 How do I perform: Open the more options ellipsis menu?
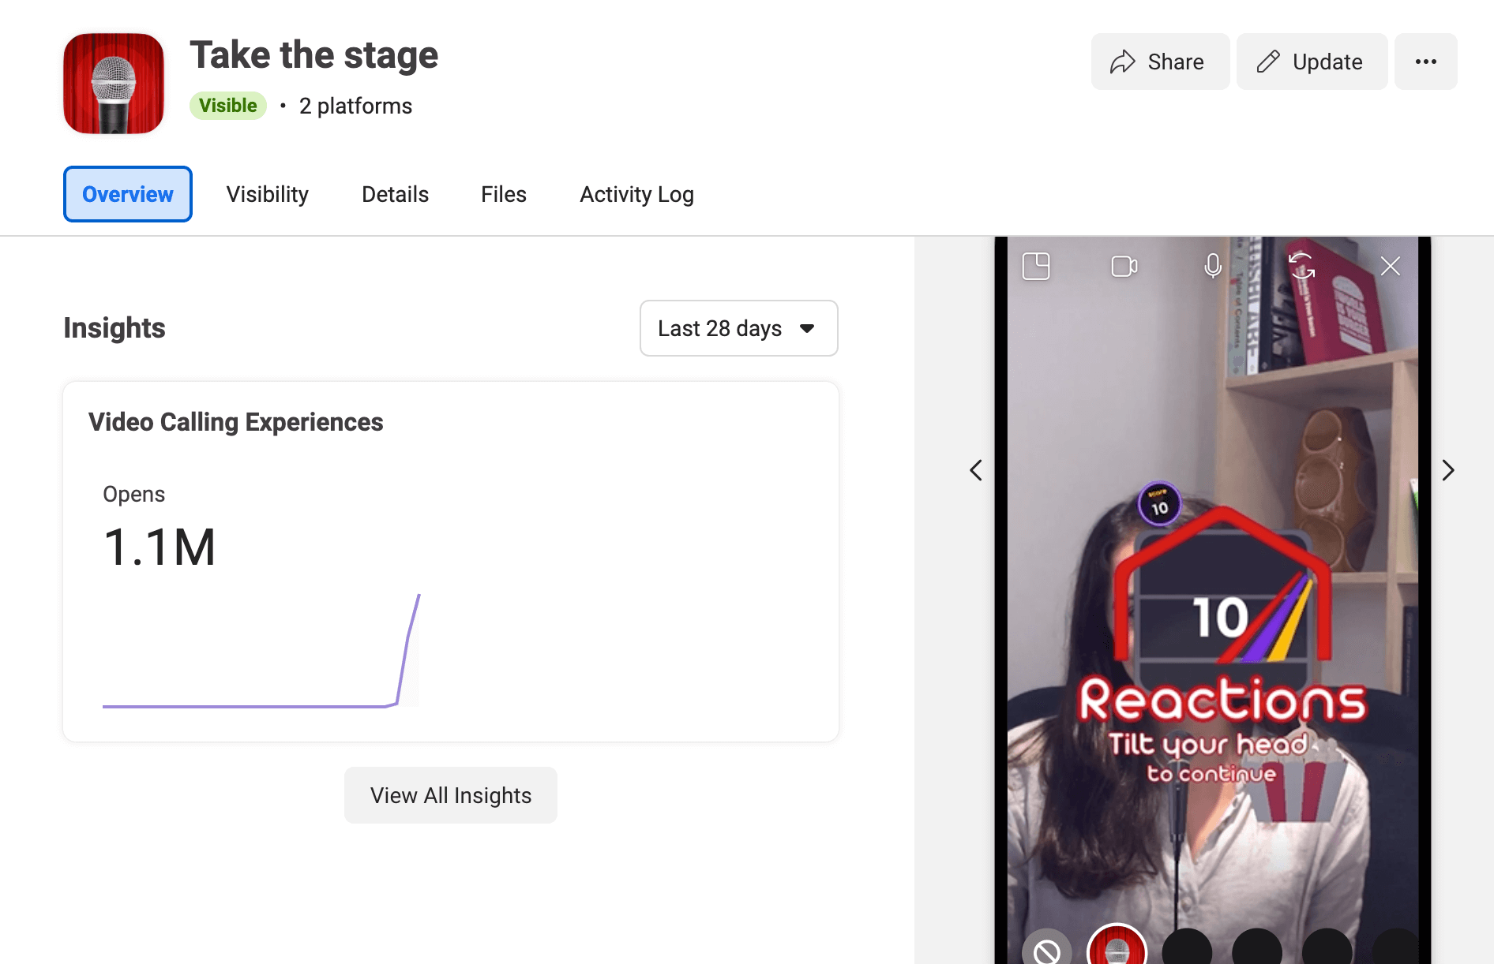[x=1425, y=62]
